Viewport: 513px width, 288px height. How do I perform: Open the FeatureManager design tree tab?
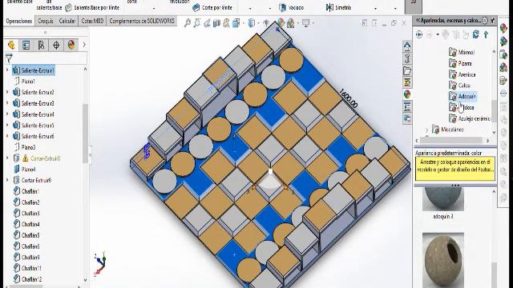[11, 45]
